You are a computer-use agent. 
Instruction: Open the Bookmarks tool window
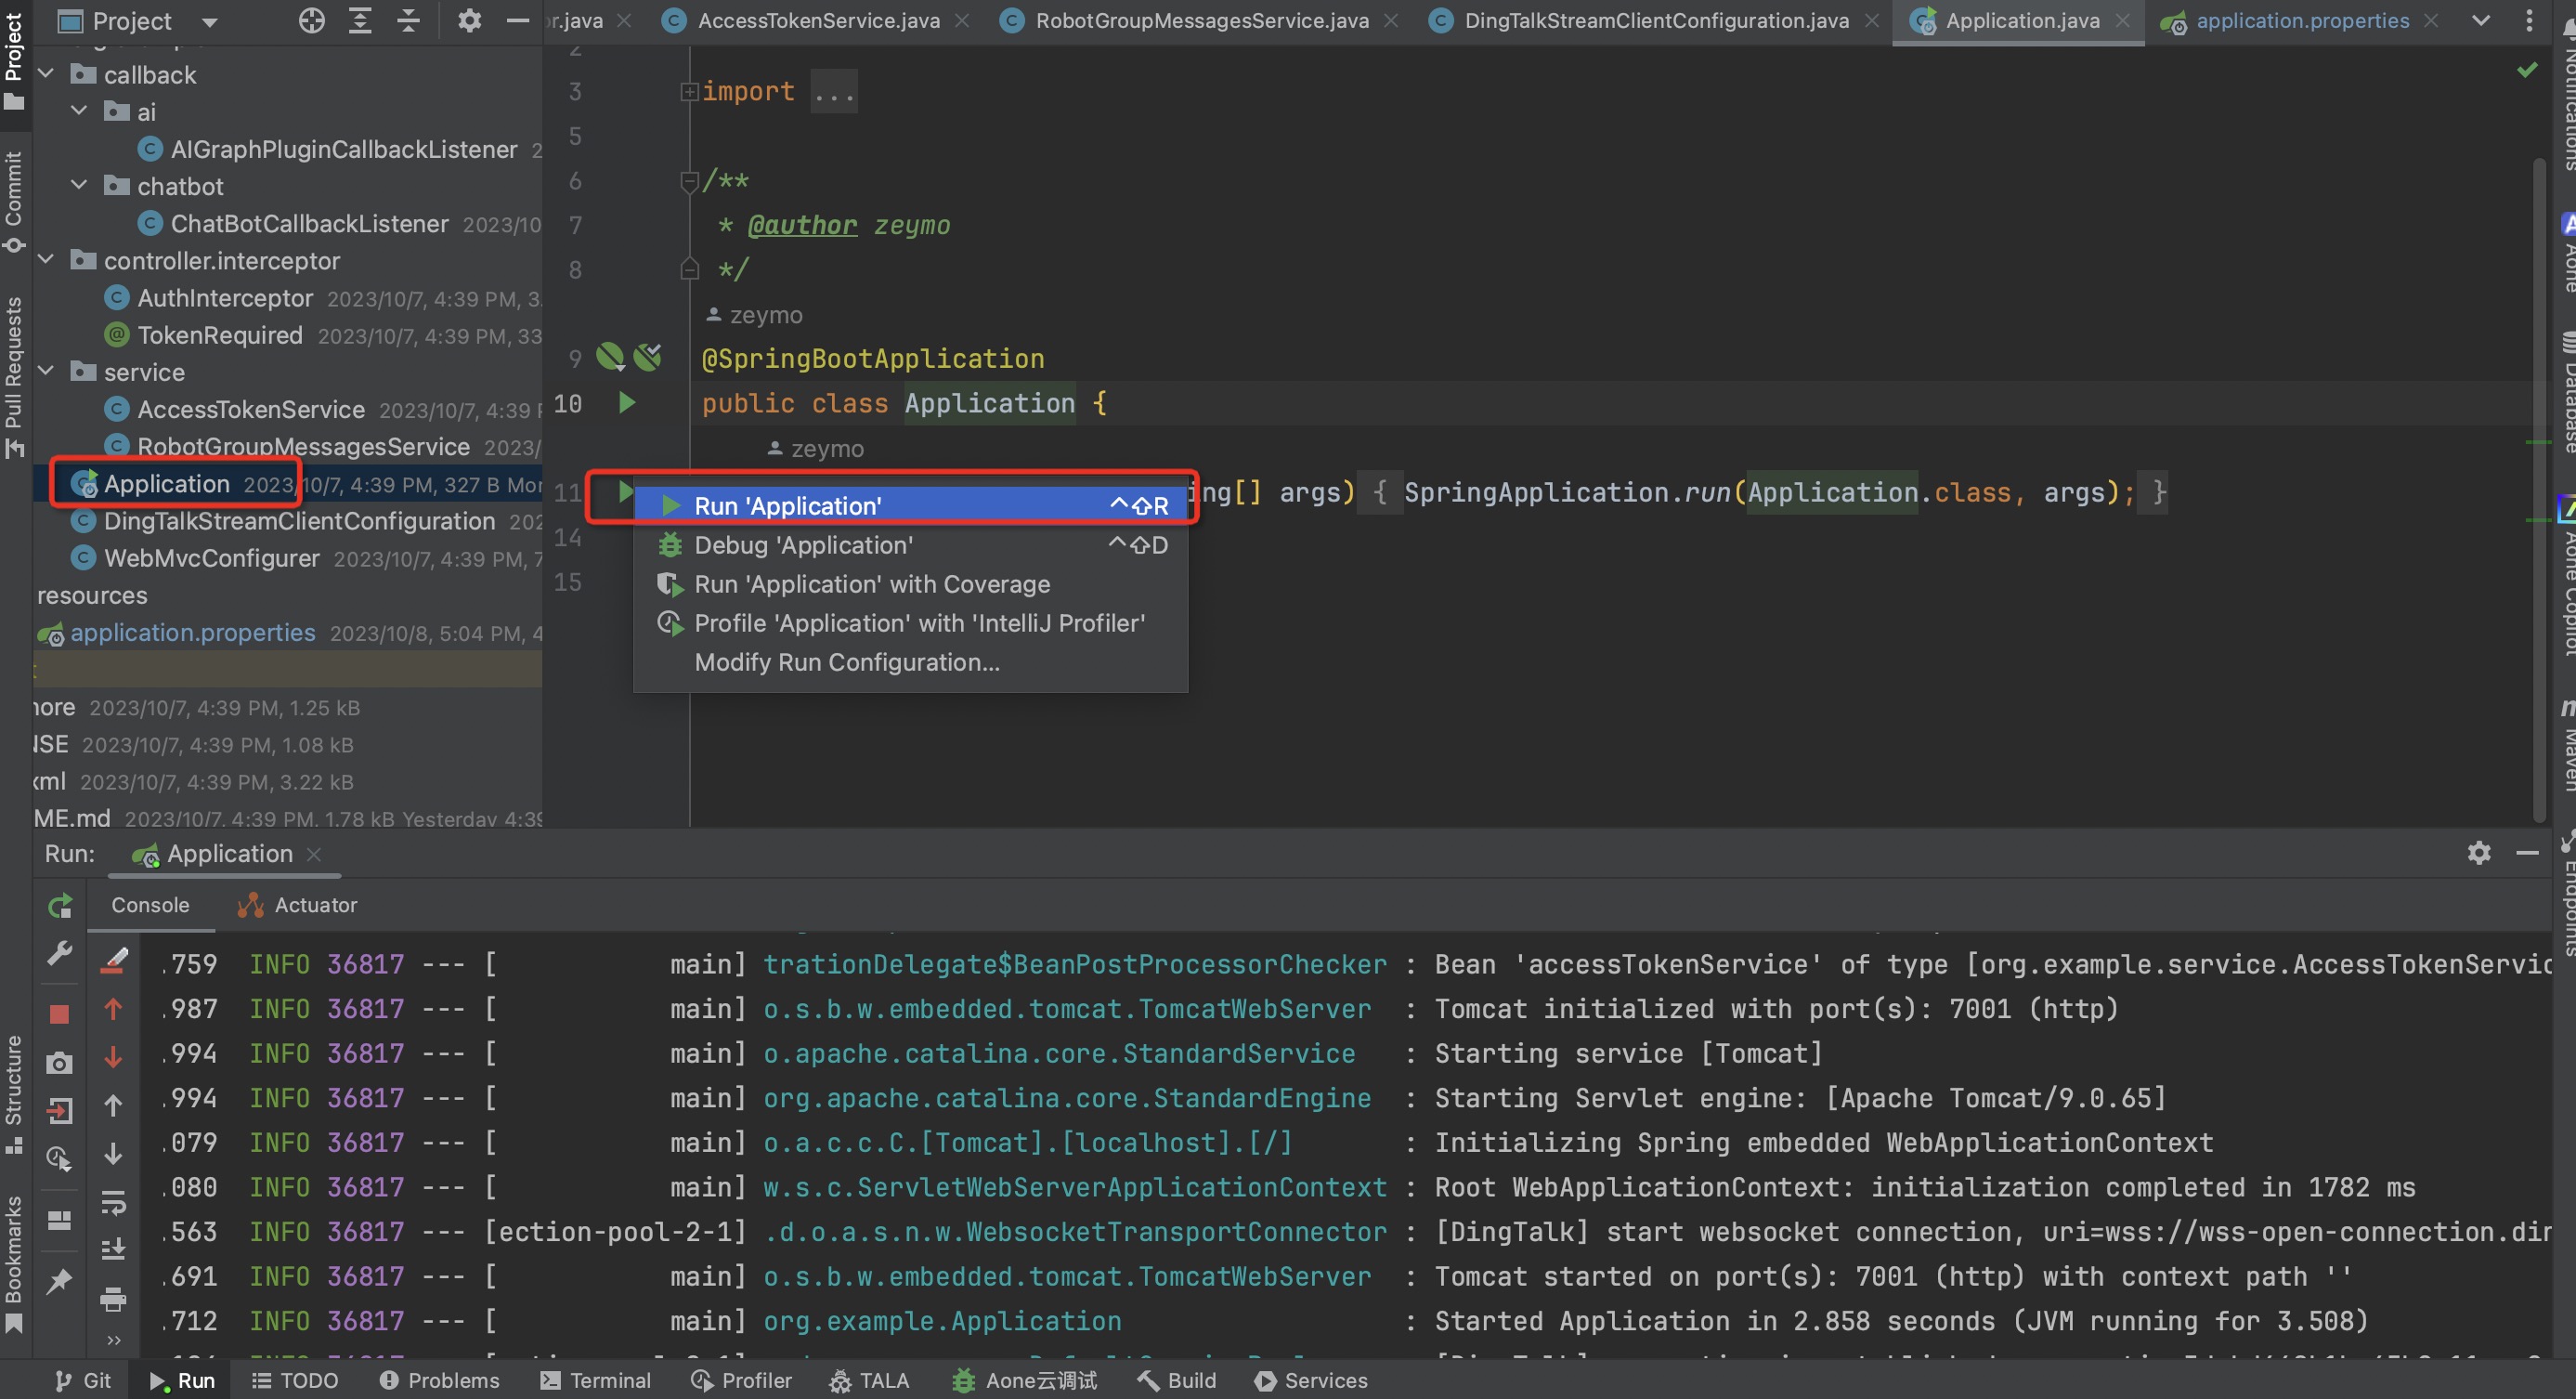pos(14,1263)
